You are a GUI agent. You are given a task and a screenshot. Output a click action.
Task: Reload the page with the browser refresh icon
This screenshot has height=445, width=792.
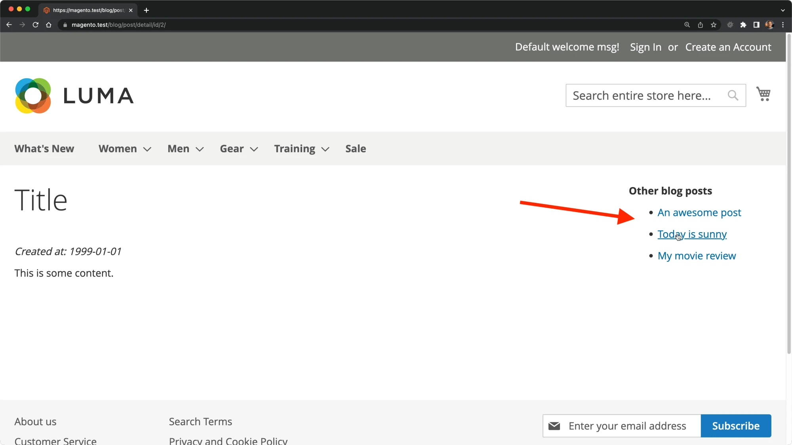point(36,25)
